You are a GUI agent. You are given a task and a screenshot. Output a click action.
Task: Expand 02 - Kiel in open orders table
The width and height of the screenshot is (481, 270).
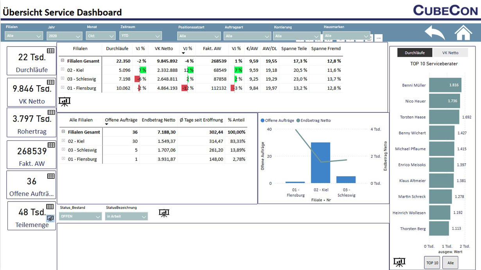click(x=63, y=141)
